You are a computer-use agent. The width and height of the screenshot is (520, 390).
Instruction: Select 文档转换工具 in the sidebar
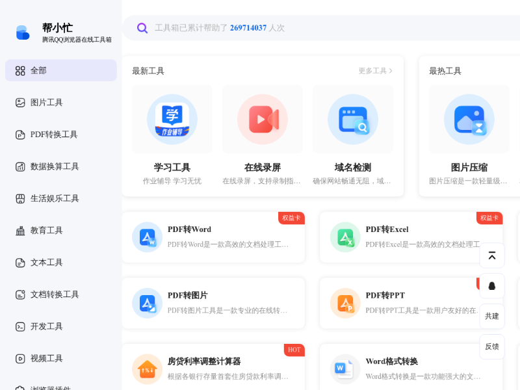[x=61, y=294]
